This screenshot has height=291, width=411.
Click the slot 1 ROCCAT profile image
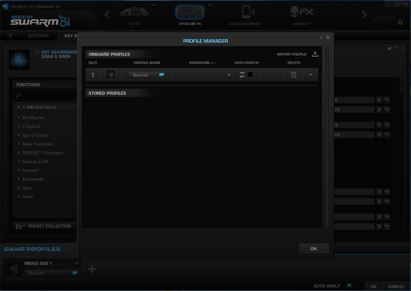(x=111, y=75)
